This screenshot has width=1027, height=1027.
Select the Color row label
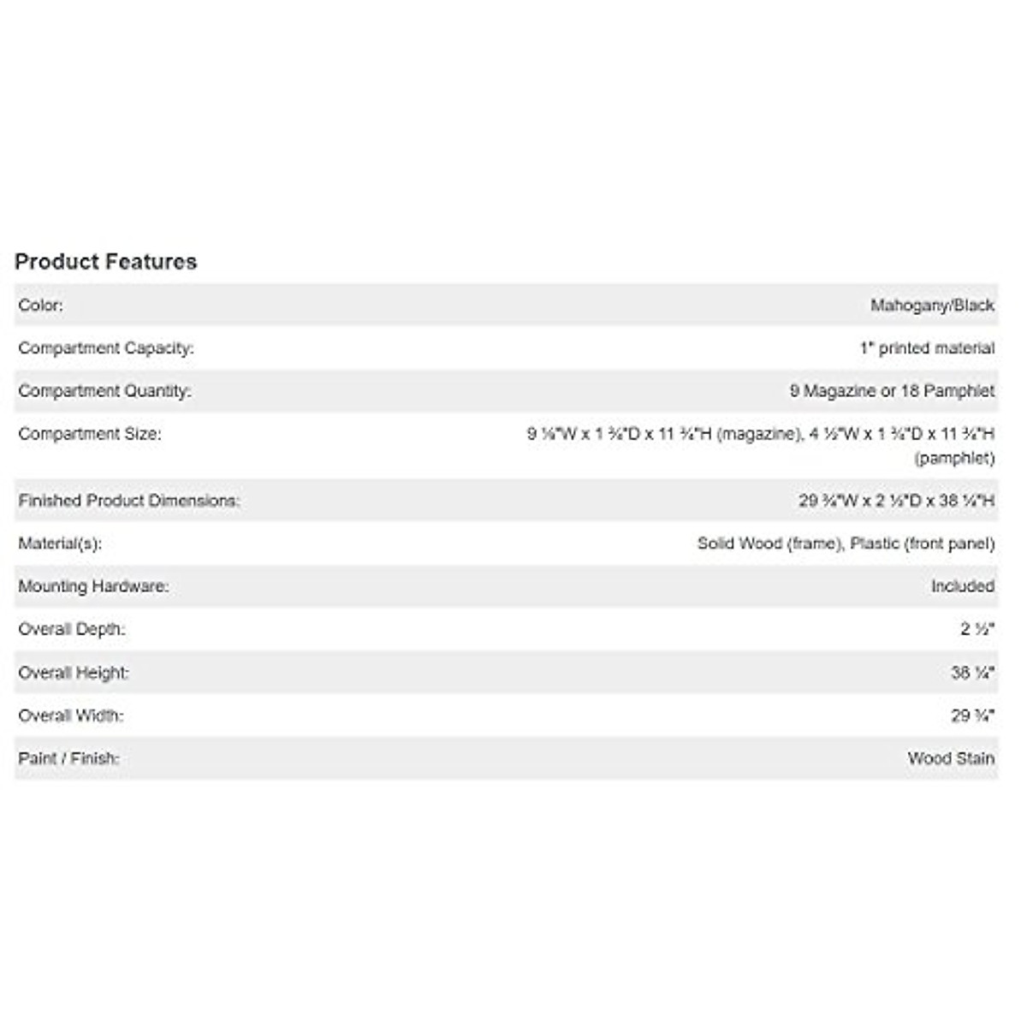pos(41,306)
